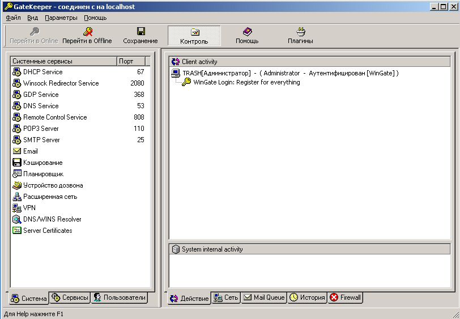Viewport: 460px width, 319px height.
Task: Switch to the Сеть tab
Action: [226, 297]
